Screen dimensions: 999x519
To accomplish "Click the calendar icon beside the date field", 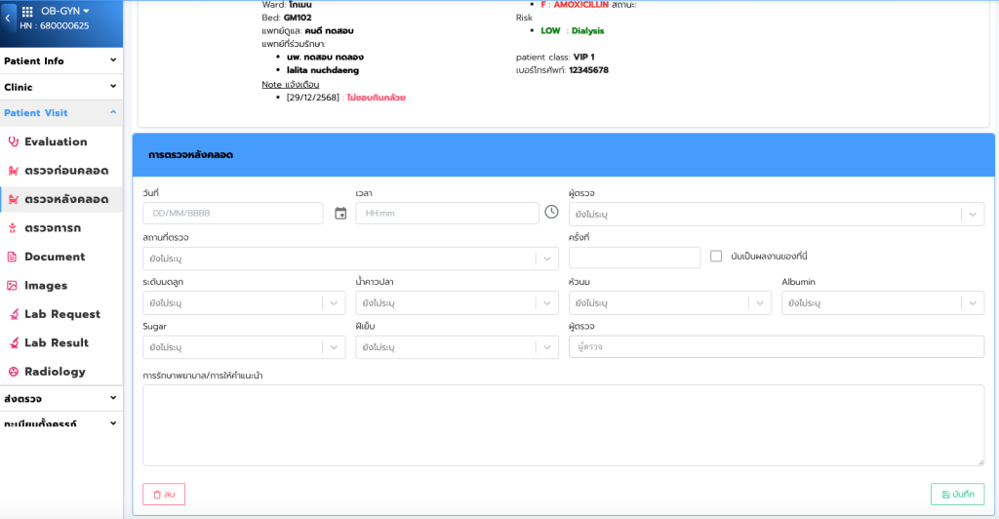I will (x=340, y=214).
